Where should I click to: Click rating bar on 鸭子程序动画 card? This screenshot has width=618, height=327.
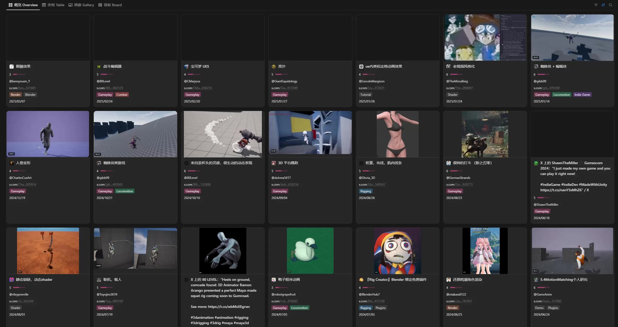[x=281, y=288]
